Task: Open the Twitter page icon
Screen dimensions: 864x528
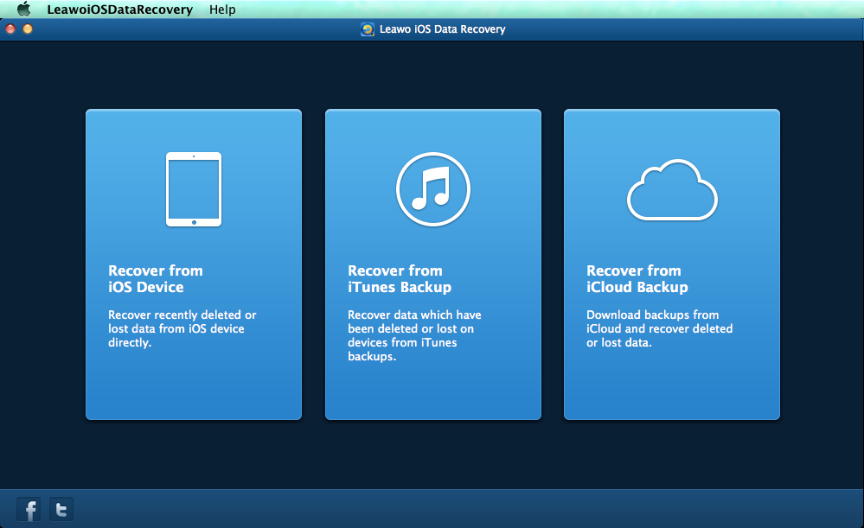Action: click(61, 509)
